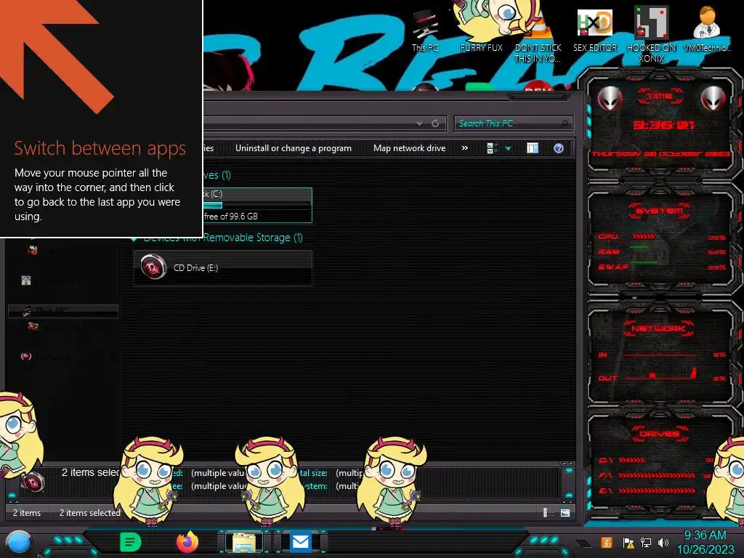Click the RAM usage row in widget
Viewport: 744px width, 558px height.
point(661,251)
